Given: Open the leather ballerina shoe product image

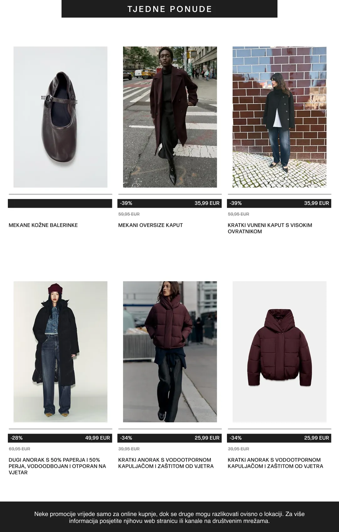Looking at the screenshot, I should tap(60, 117).
